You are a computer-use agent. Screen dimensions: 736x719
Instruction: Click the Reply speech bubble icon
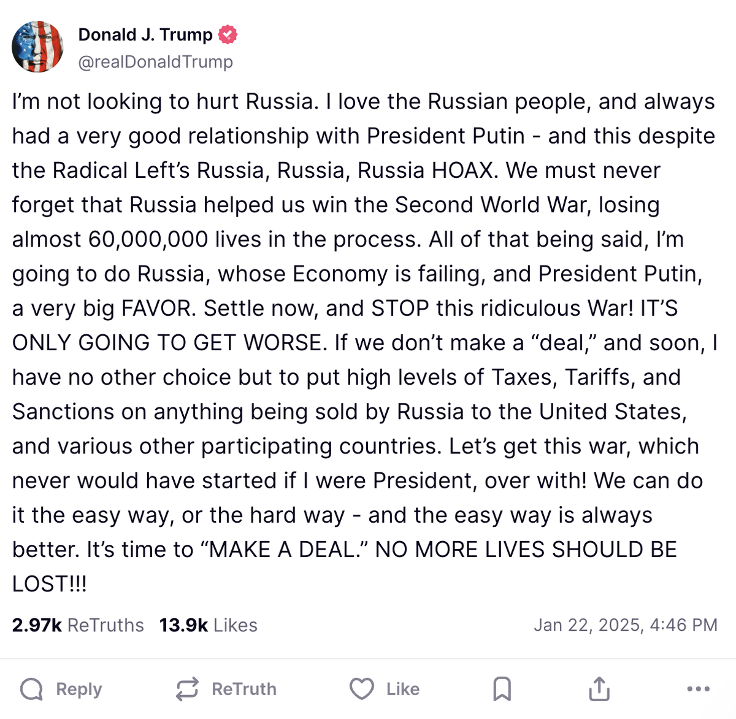point(31,689)
